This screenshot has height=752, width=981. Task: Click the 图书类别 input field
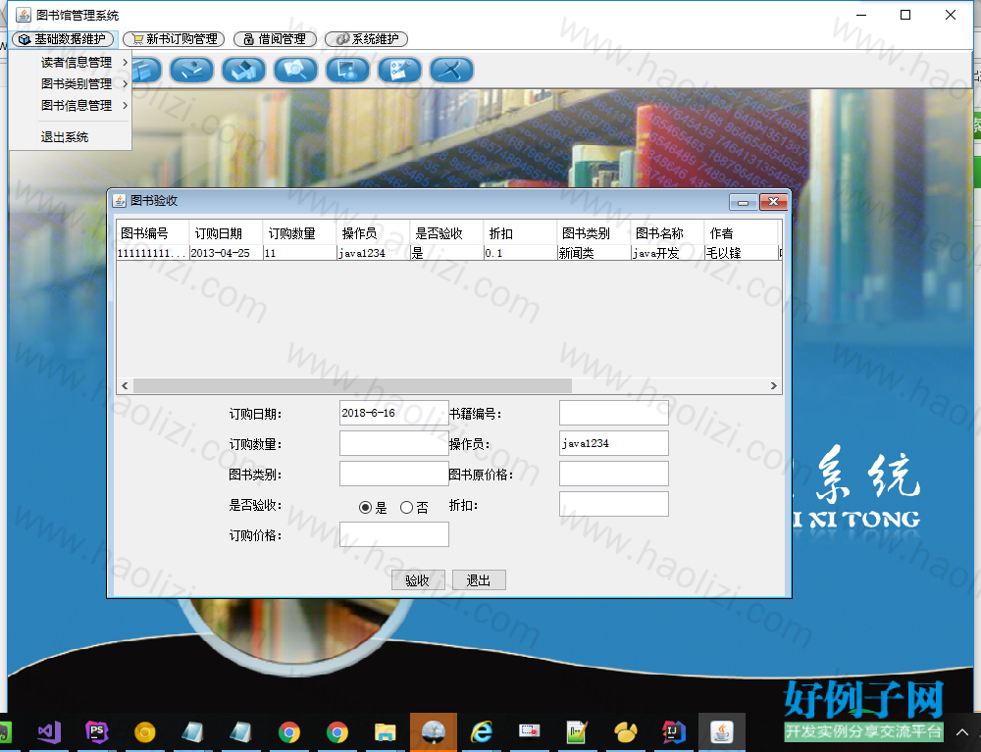pyautogui.click(x=394, y=474)
